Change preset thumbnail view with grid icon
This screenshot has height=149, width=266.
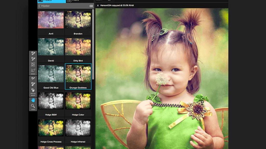point(91,6)
